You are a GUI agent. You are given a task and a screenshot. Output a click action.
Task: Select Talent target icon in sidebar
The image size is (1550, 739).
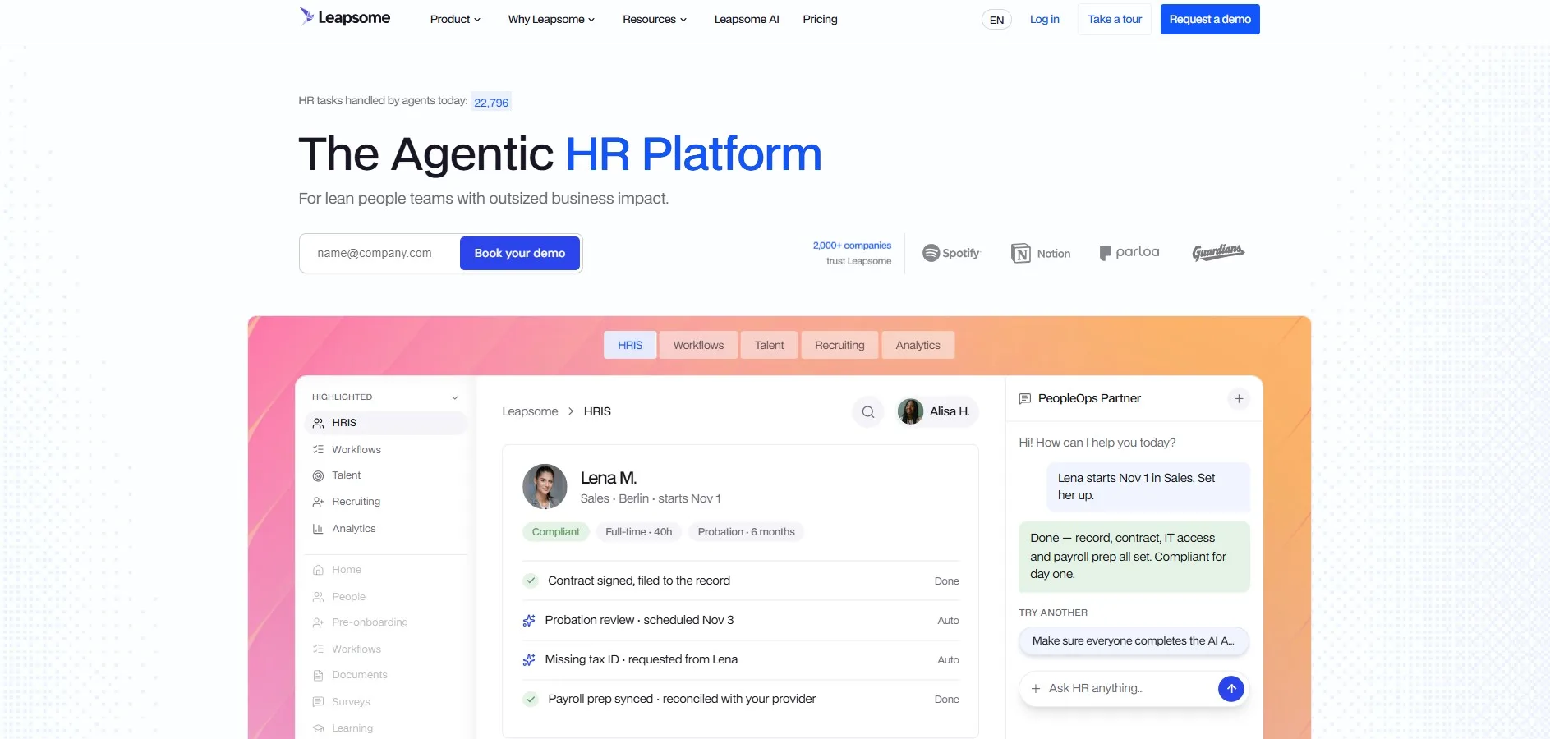coord(318,475)
